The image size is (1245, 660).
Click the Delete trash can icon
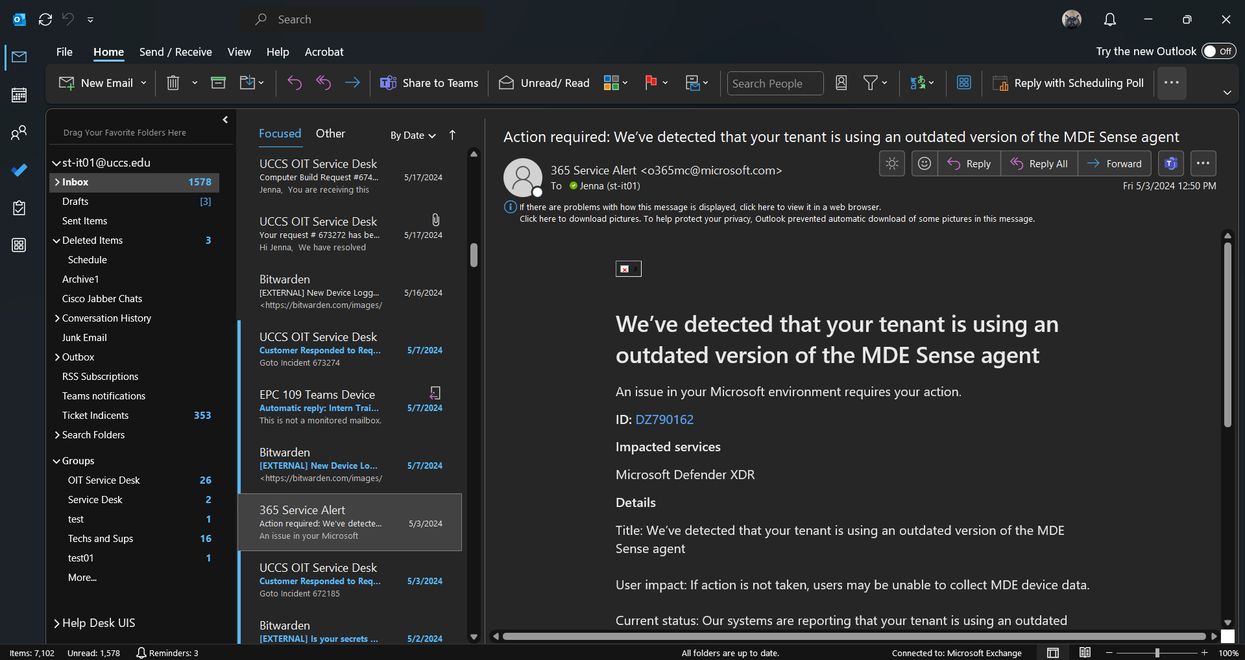pyautogui.click(x=173, y=83)
